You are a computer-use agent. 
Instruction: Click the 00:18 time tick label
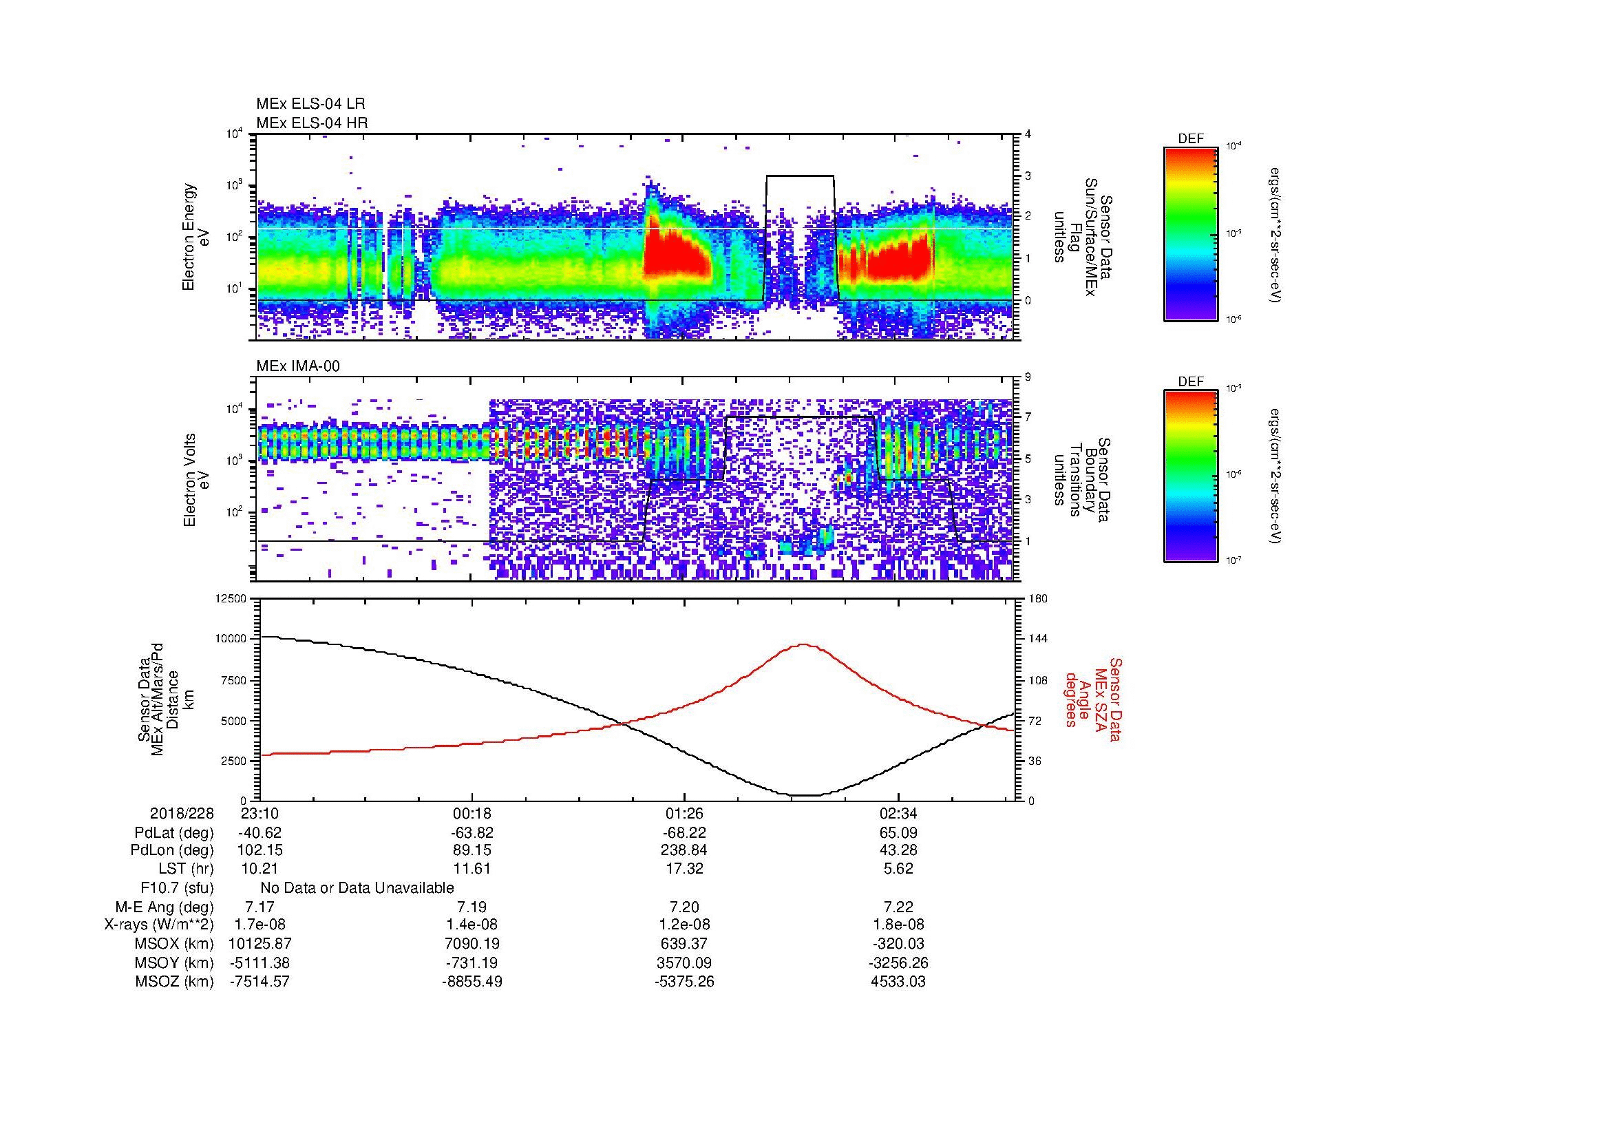pyautogui.click(x=473, y=813)
